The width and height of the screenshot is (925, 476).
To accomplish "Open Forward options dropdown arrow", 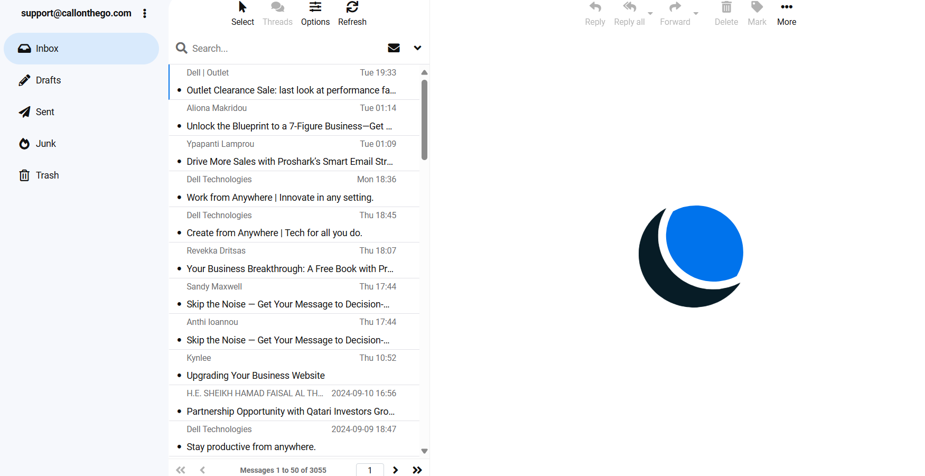I will [696, 14].
